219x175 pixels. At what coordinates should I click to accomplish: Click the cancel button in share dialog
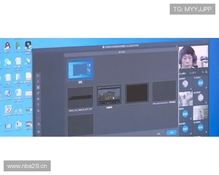click(x=159, y=134)
